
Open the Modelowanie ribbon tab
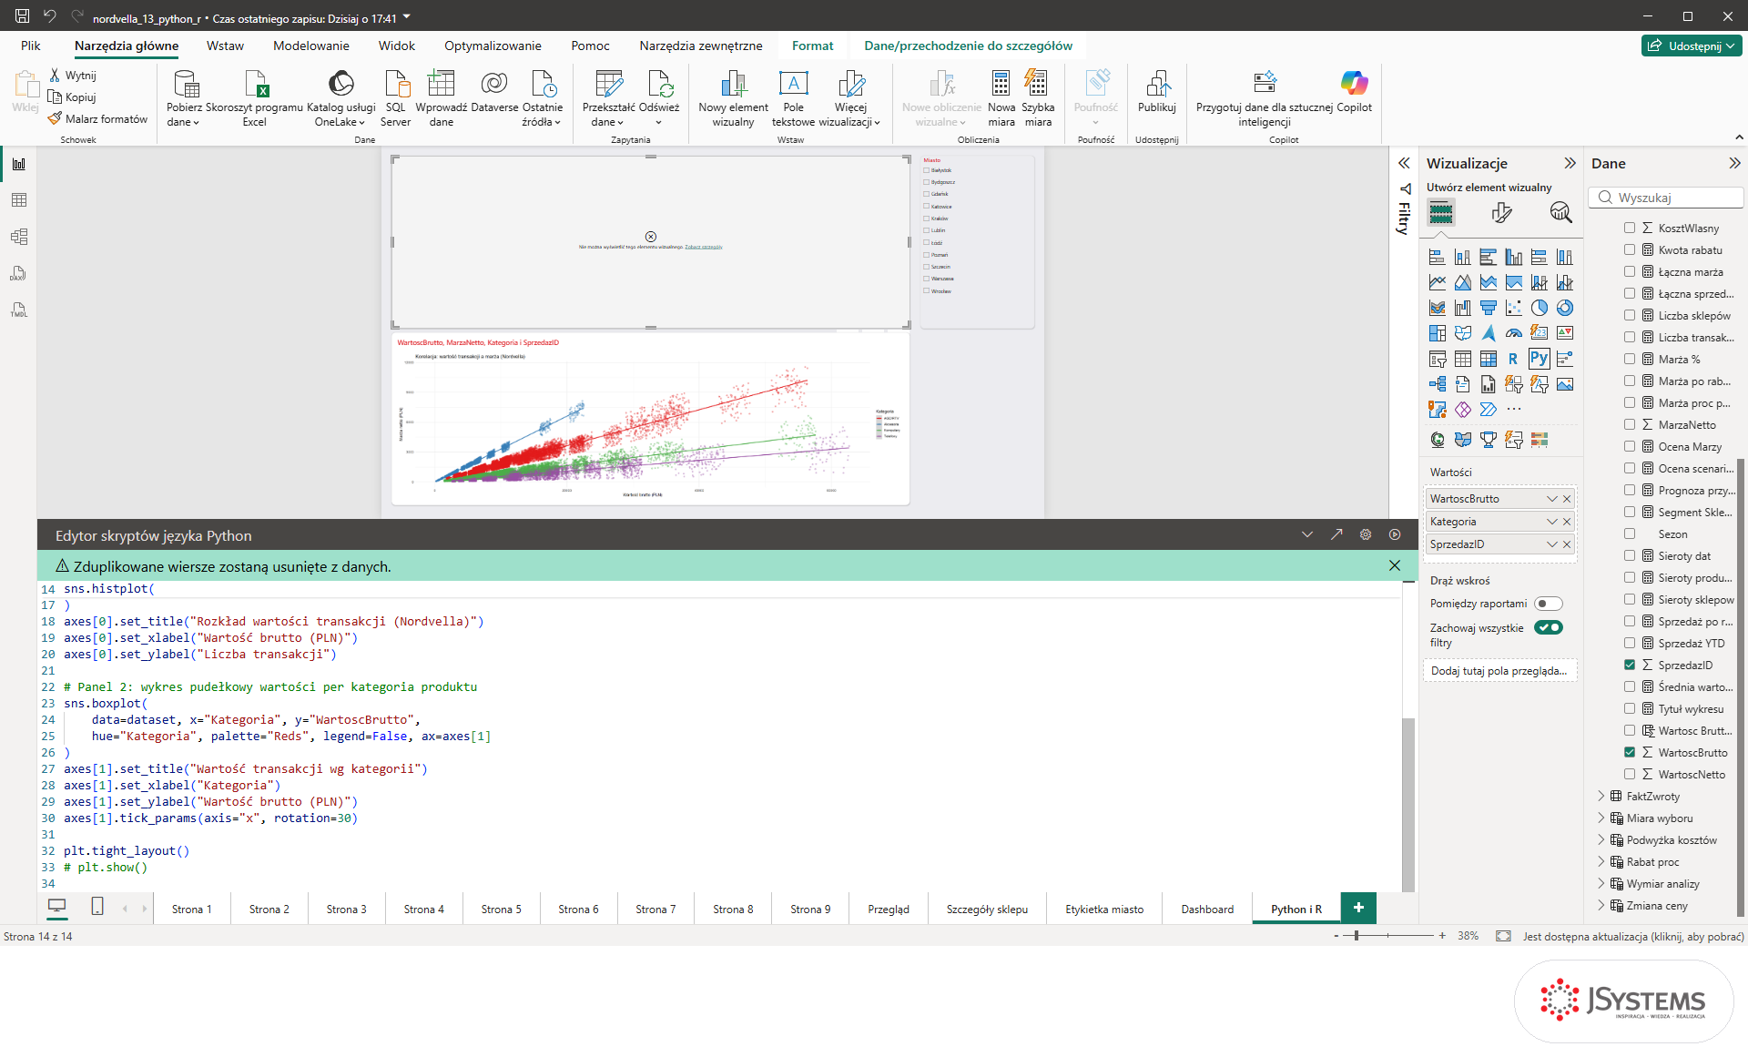tap(311, 46)
